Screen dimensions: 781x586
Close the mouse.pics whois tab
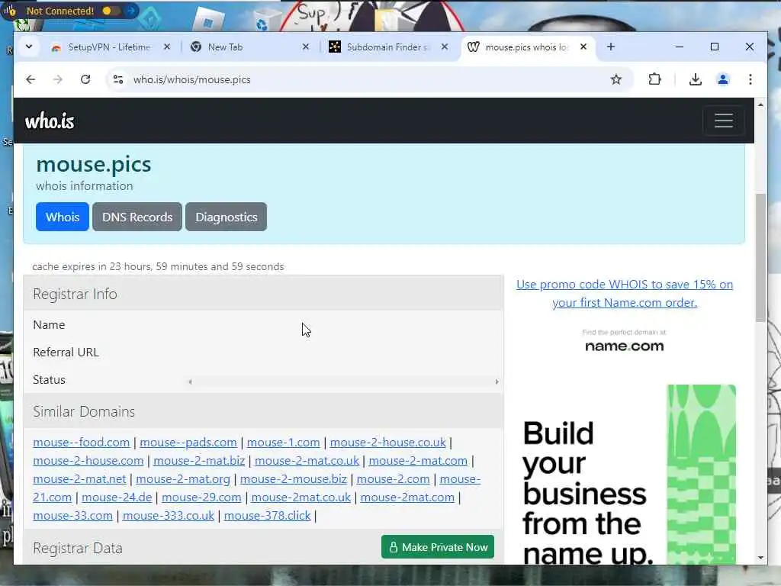tap(583, 47)
